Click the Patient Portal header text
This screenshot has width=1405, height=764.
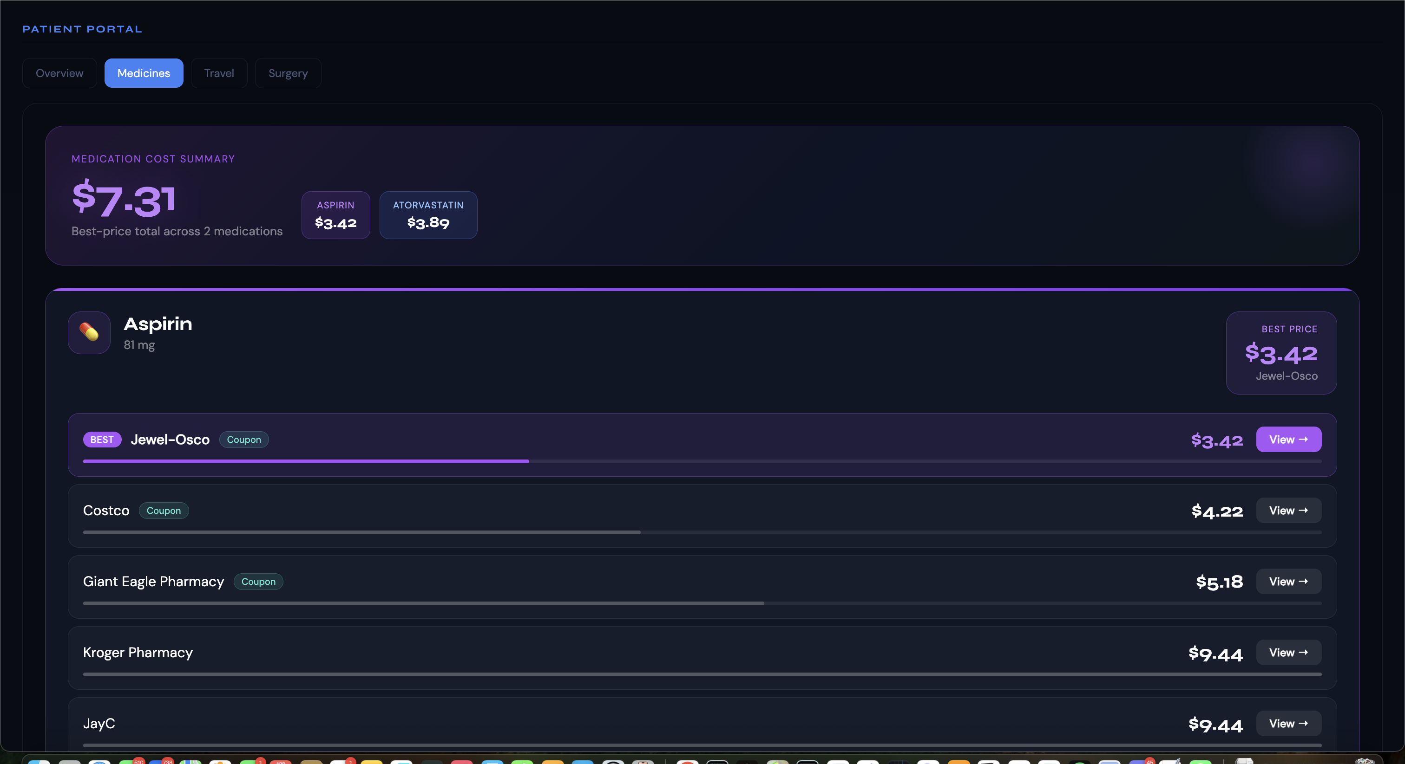click(x=82, y=29)
